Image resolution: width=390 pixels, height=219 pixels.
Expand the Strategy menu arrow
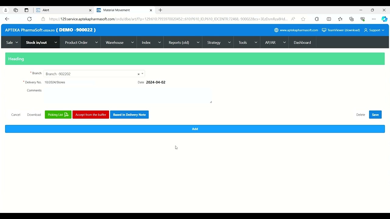229,43
